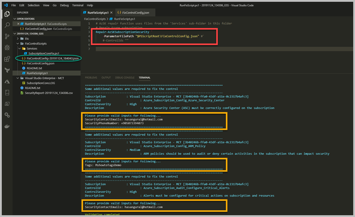Click the terminal prompt icon in activity bar
The image size is (355, 217).
pos(7,104)
